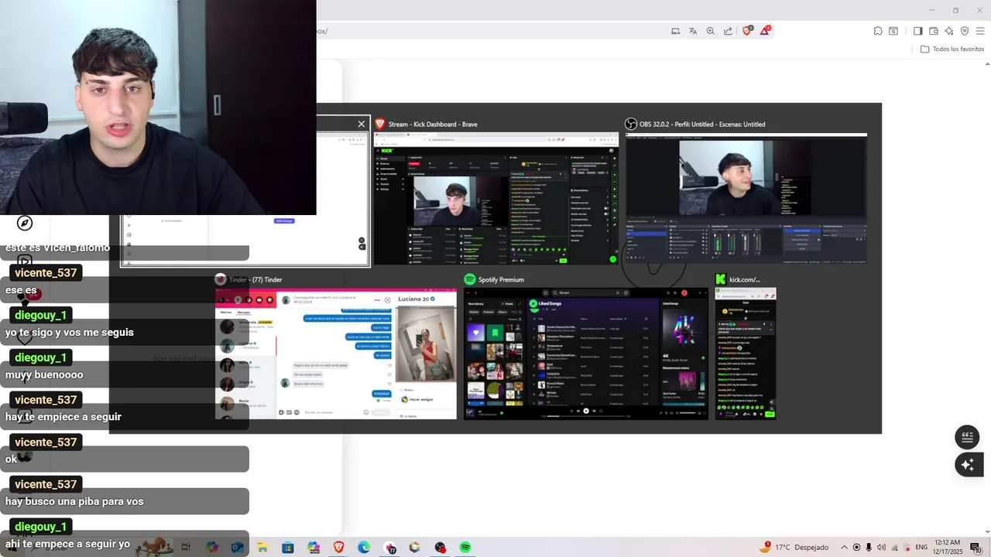Viewport: 991px width, 557px height.
Task: Click the zoom magnifier icon in address bar
Action: (x=711, y=31)
